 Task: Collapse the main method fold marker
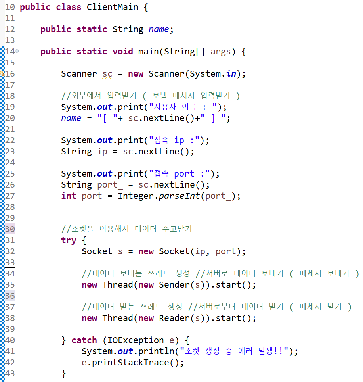[17, 51]
